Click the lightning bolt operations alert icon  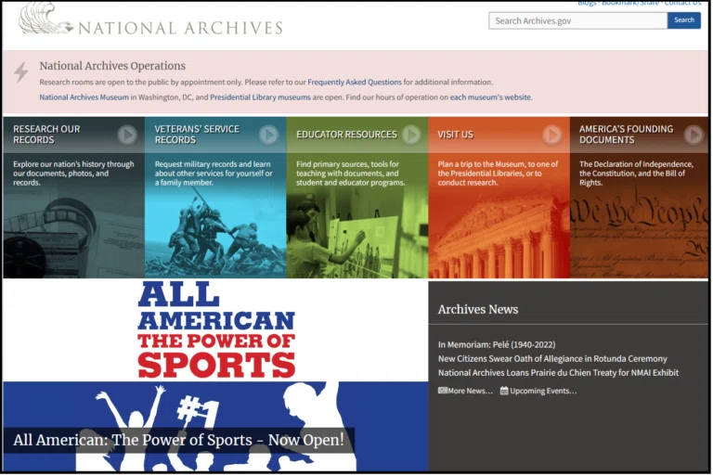click(20, 71)
